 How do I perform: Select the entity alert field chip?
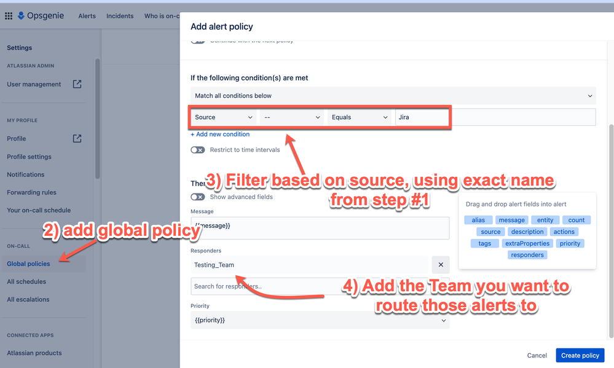tap(545, 220)
